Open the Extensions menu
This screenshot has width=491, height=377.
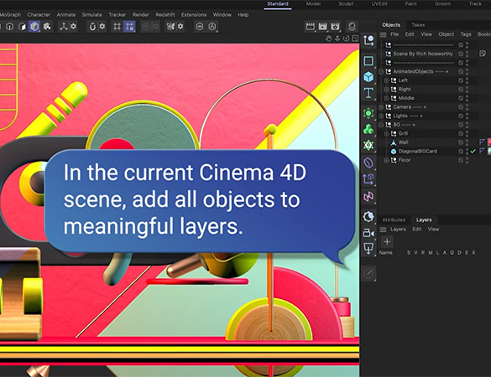pyautogui.click(x=194, y=15)
